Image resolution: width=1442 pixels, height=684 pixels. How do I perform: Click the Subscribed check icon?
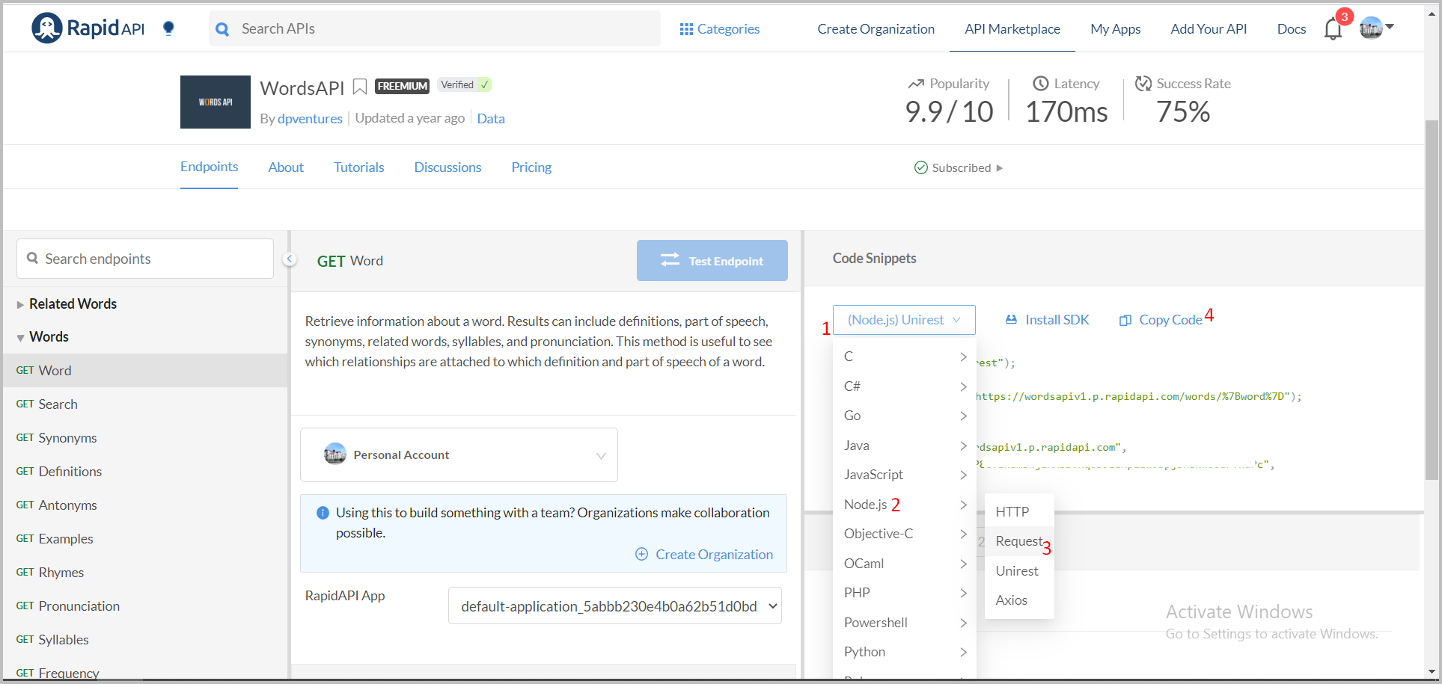[x=921, y=167]
